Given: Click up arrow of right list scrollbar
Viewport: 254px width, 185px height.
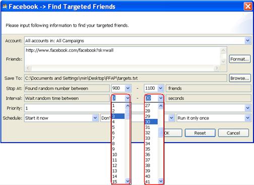Looking at the screenshot, I should 161,106.
